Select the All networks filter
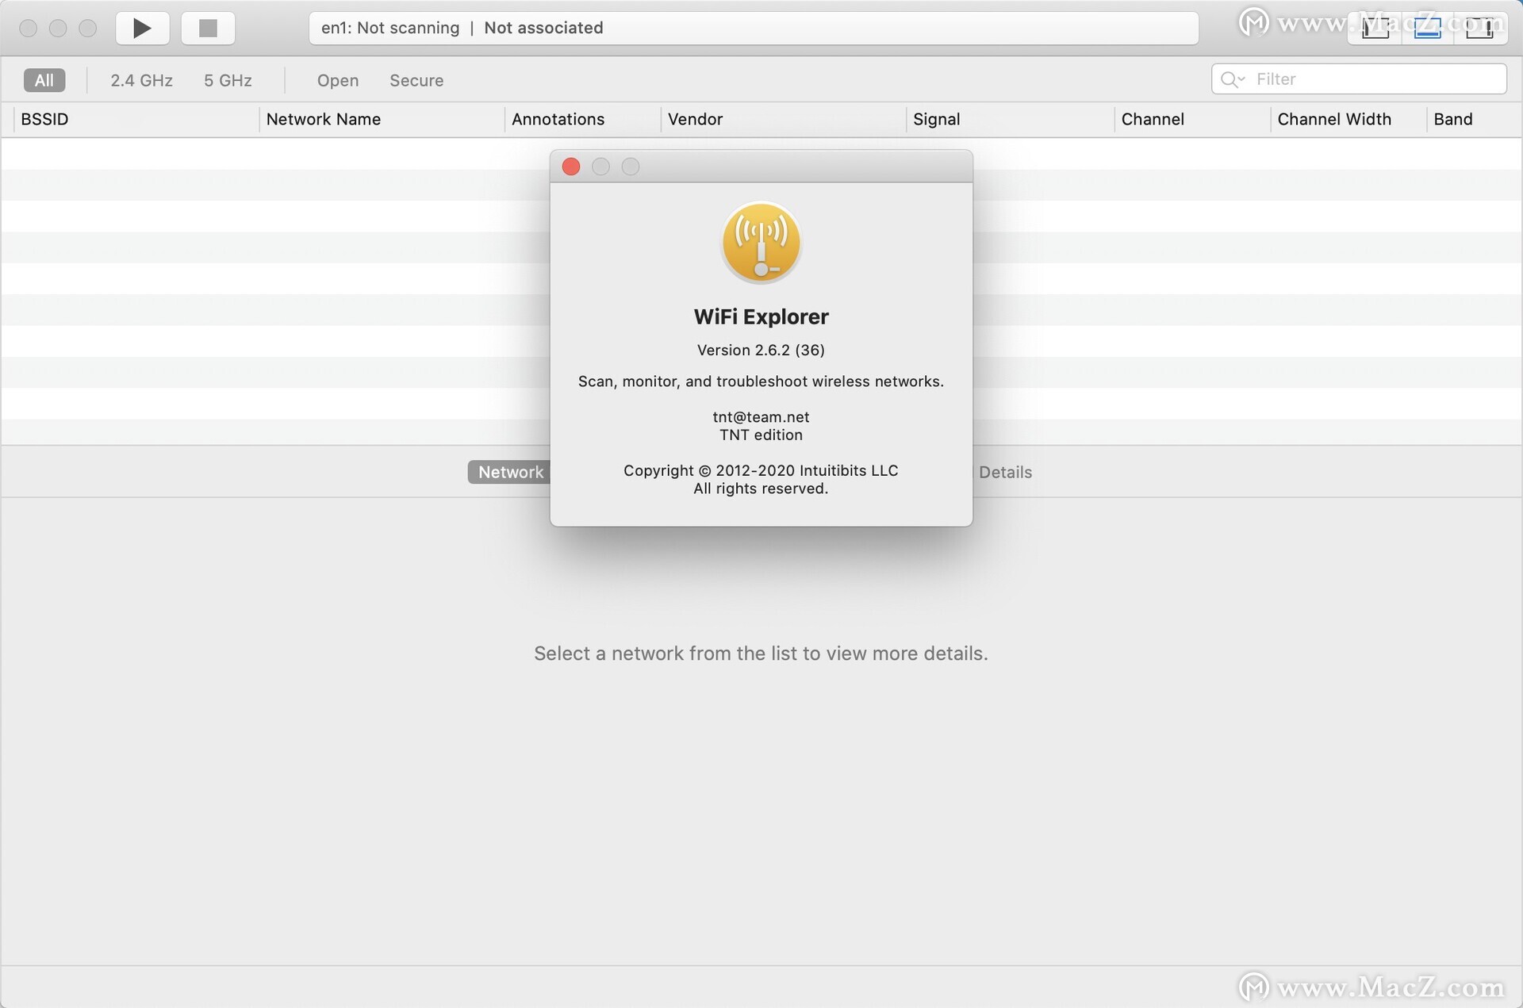1523x1008 pixels. 44,80
